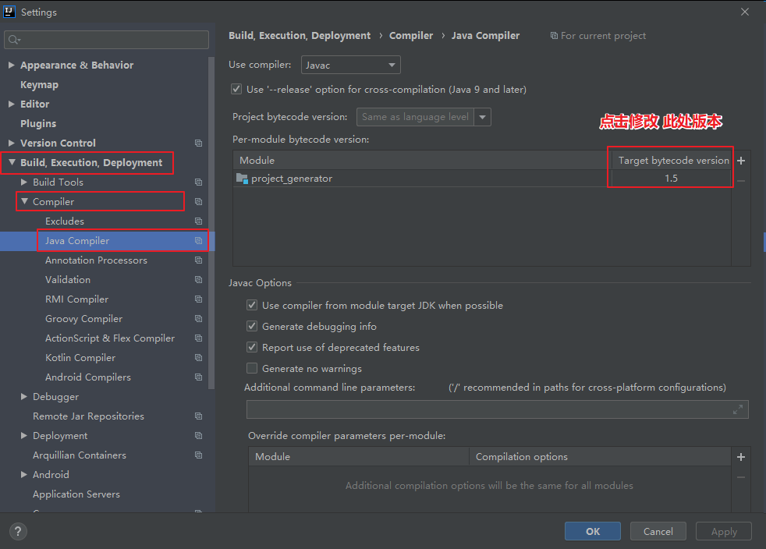The width and height of the screenshot is (766, 549).
Task: Click the add icon for Override compiler parameters table
Action: pyautogui.click(x=741, y=457)
